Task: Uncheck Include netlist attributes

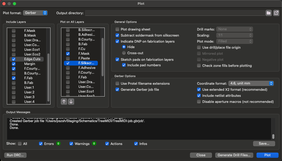Action: click(199, 95)
